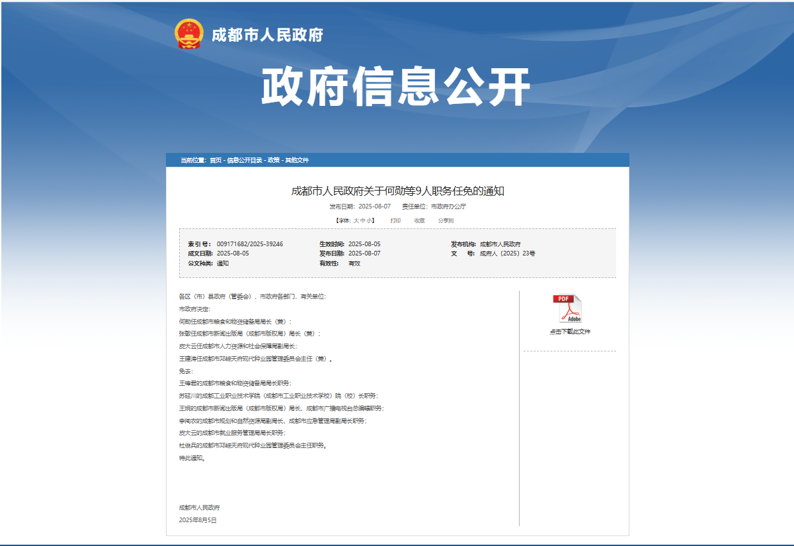Set font size to 中 (medium)
Viewport: 794px width, 546px height.
coord(362,220)
